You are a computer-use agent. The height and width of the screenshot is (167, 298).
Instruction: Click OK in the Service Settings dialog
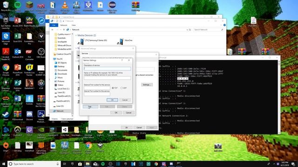pos(112,100)
